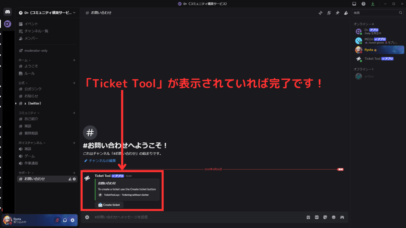This screenshot has width=406, height=228.
Task: Click the attach file plus icon
Action: (x=87, y=217)
